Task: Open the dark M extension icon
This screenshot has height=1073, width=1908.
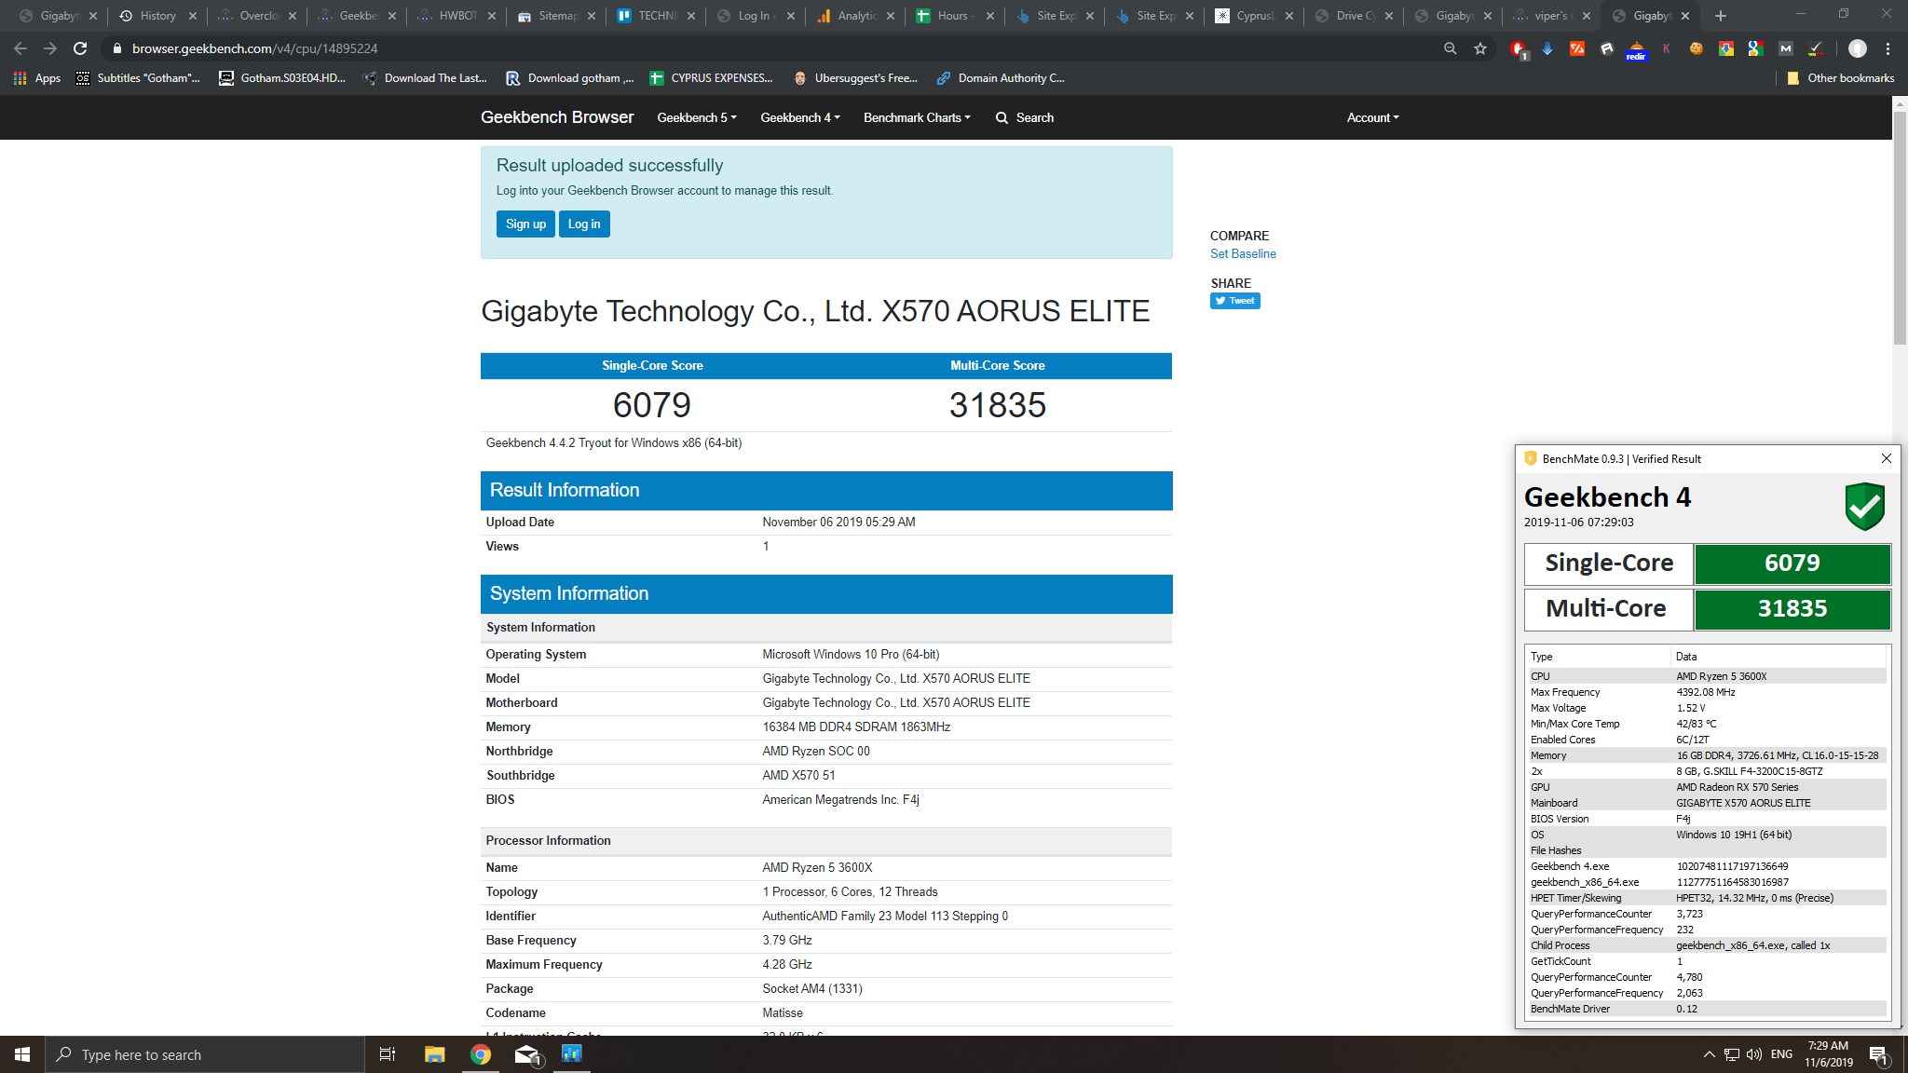Action: [1785, 48]
